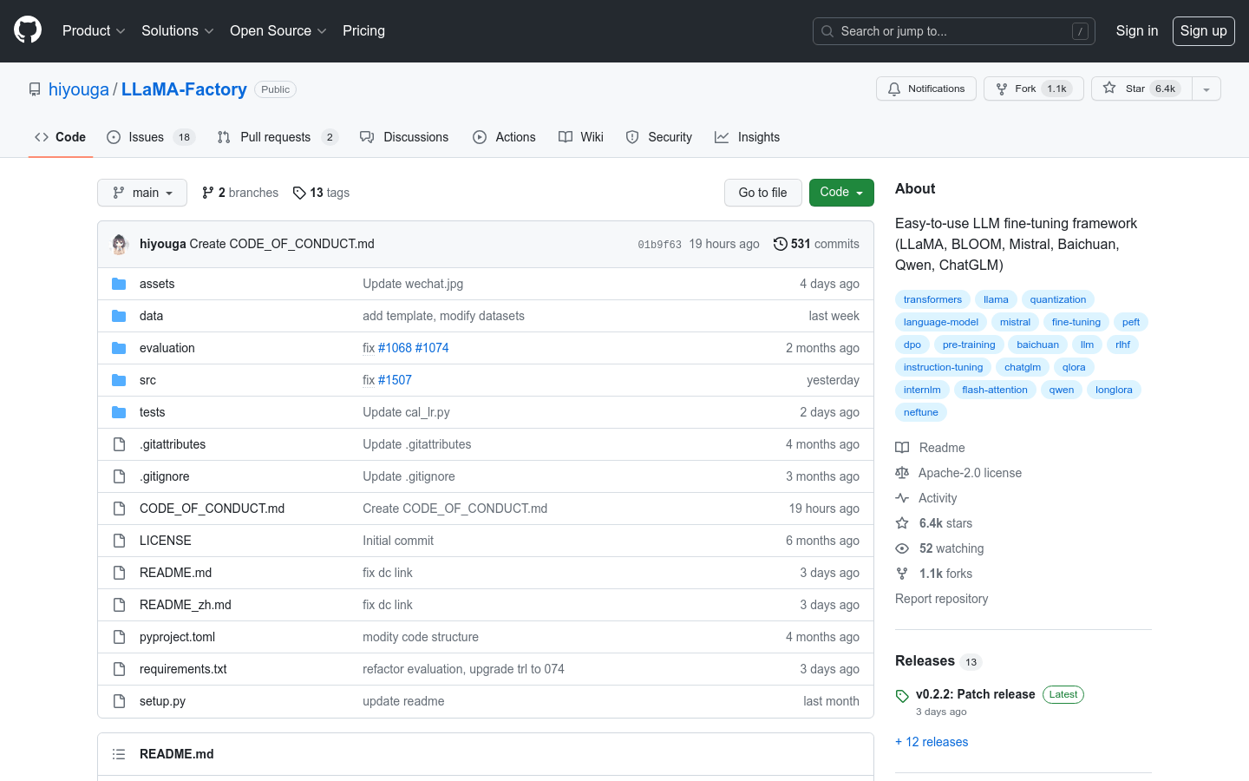Switch to the Issues tab
This screenshot has height=781, width=1249.
tap(151, 137)
